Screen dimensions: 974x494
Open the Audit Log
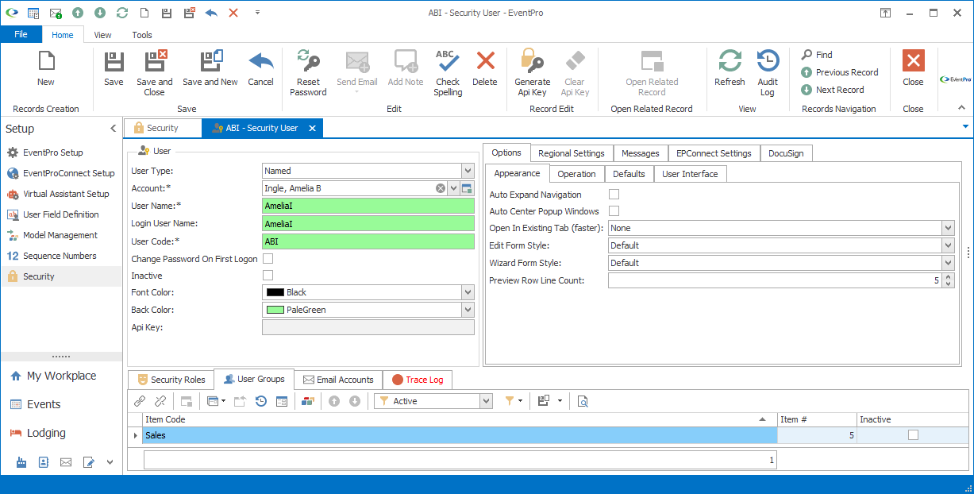tap(768, 72)
